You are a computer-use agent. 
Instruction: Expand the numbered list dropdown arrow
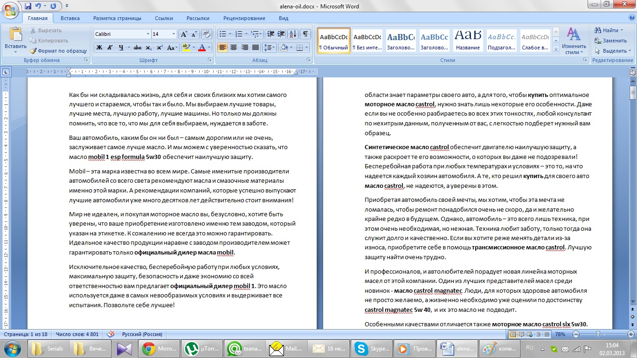click(245, 34)
